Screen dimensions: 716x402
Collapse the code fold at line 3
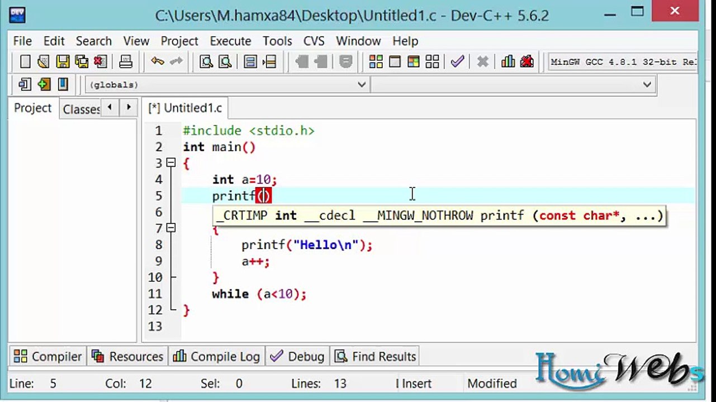171,163
